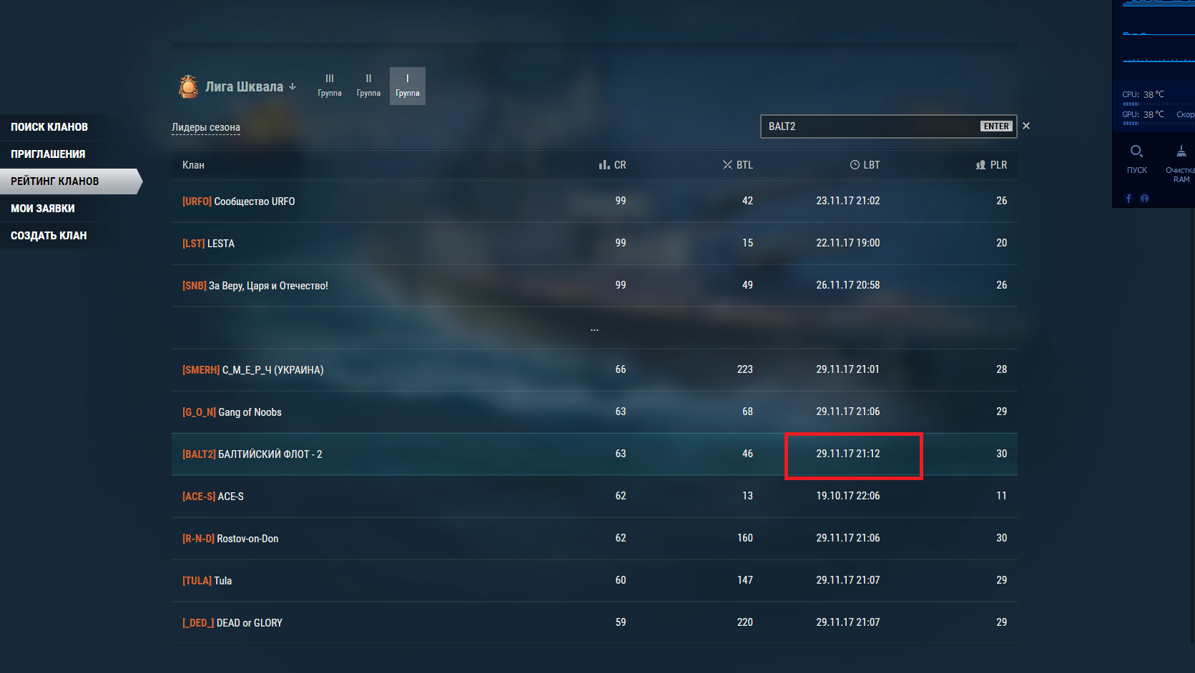This screenshot has width=1195, height=673.
Task: Sort by PLR players column icon
Action: [980, 165]
